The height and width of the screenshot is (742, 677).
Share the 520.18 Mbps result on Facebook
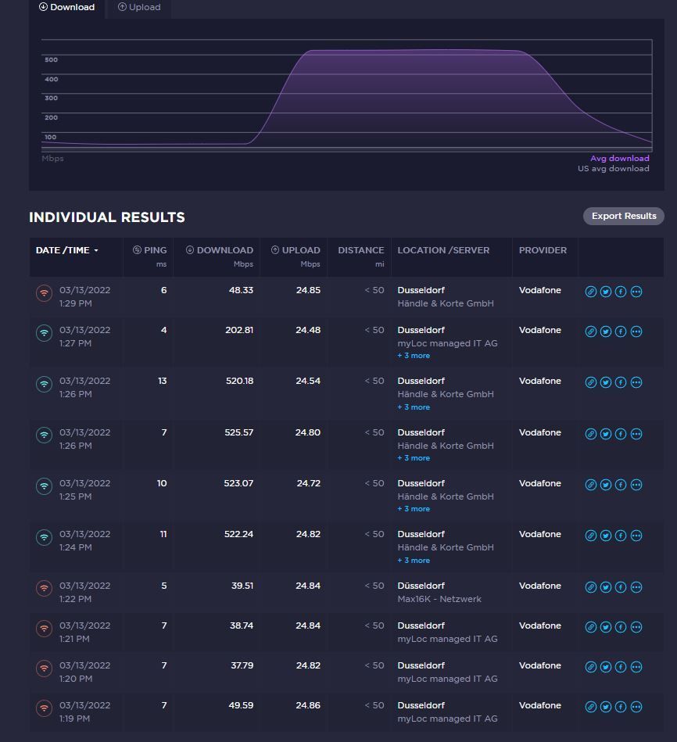click(621, 382)
